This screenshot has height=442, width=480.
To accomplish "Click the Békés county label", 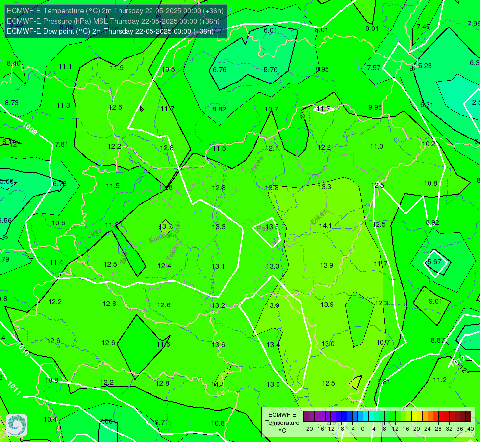I will pos(319,217).
